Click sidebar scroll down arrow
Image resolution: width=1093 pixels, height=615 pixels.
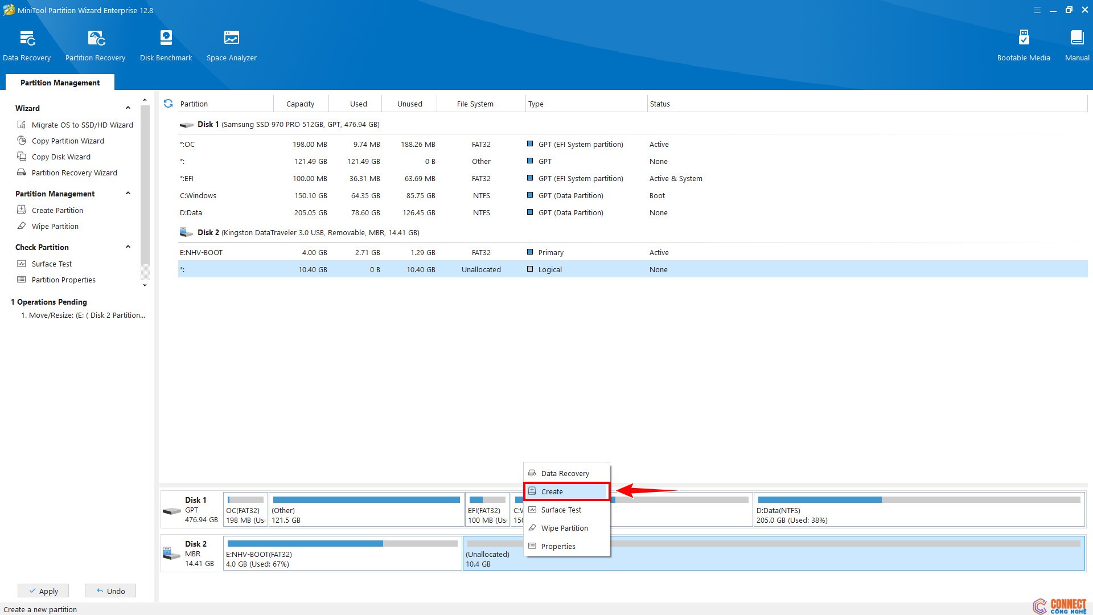145,285
